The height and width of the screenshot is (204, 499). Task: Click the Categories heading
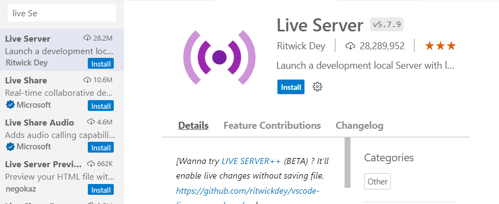point(389,157)
